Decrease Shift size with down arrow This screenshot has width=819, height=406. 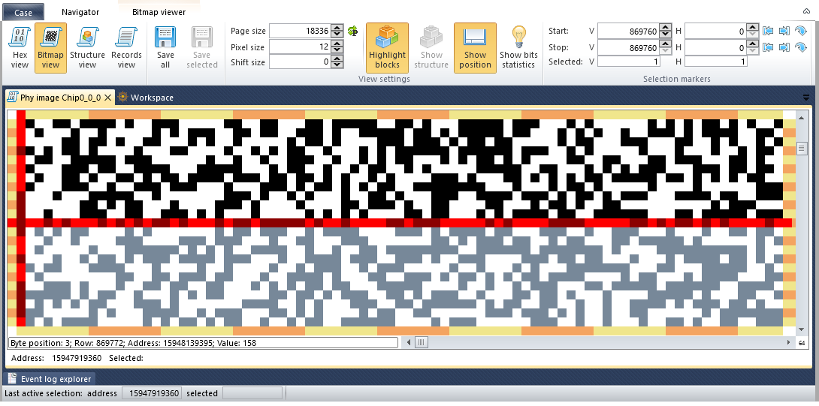337,65
